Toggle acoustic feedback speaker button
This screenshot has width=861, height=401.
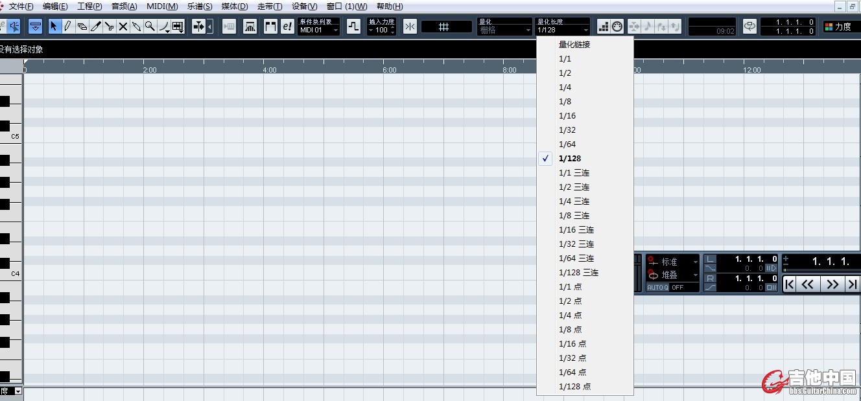click(x=14, y=27)
